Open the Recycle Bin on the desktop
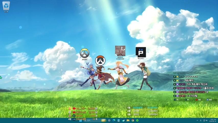 coord(6,7)
